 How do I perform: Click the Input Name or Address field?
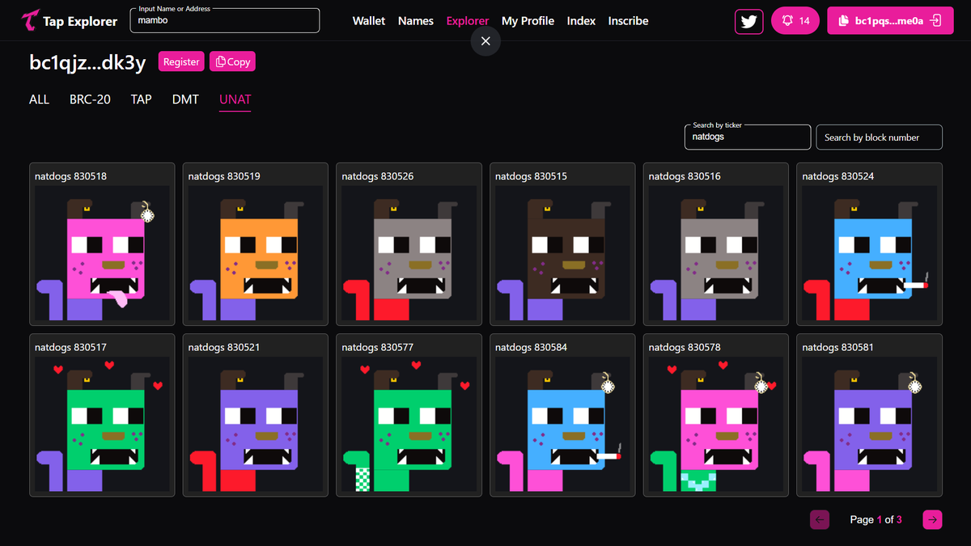(x=225, y=21)
